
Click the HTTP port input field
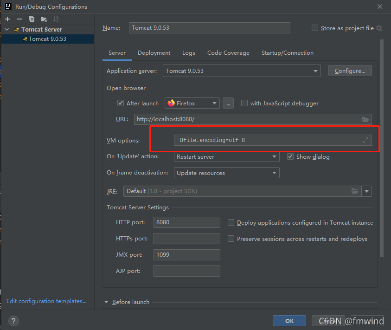186,222
